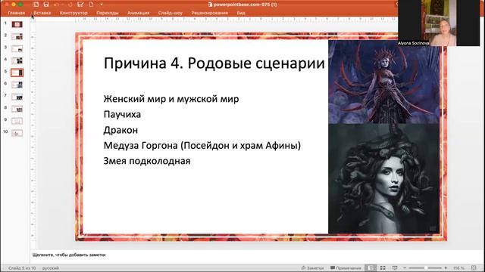Image resolution: width=485 pixels, height=272 pixels.
Task: Expand the quick access toolbar dropdown arrow
Action: [102, 5]
